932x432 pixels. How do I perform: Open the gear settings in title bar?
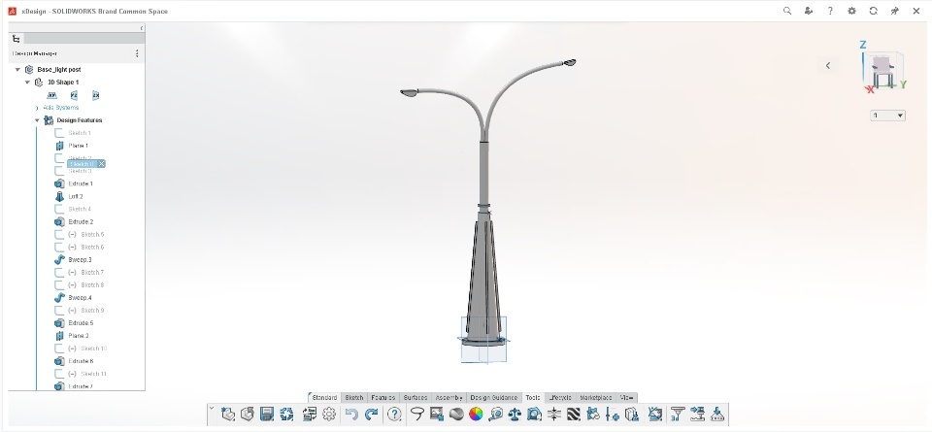[851, 11]
